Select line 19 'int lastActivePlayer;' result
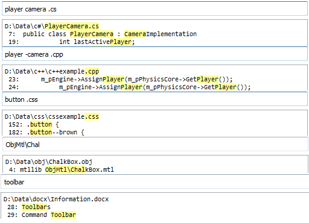The image size is (309, 223). [72, 42]
